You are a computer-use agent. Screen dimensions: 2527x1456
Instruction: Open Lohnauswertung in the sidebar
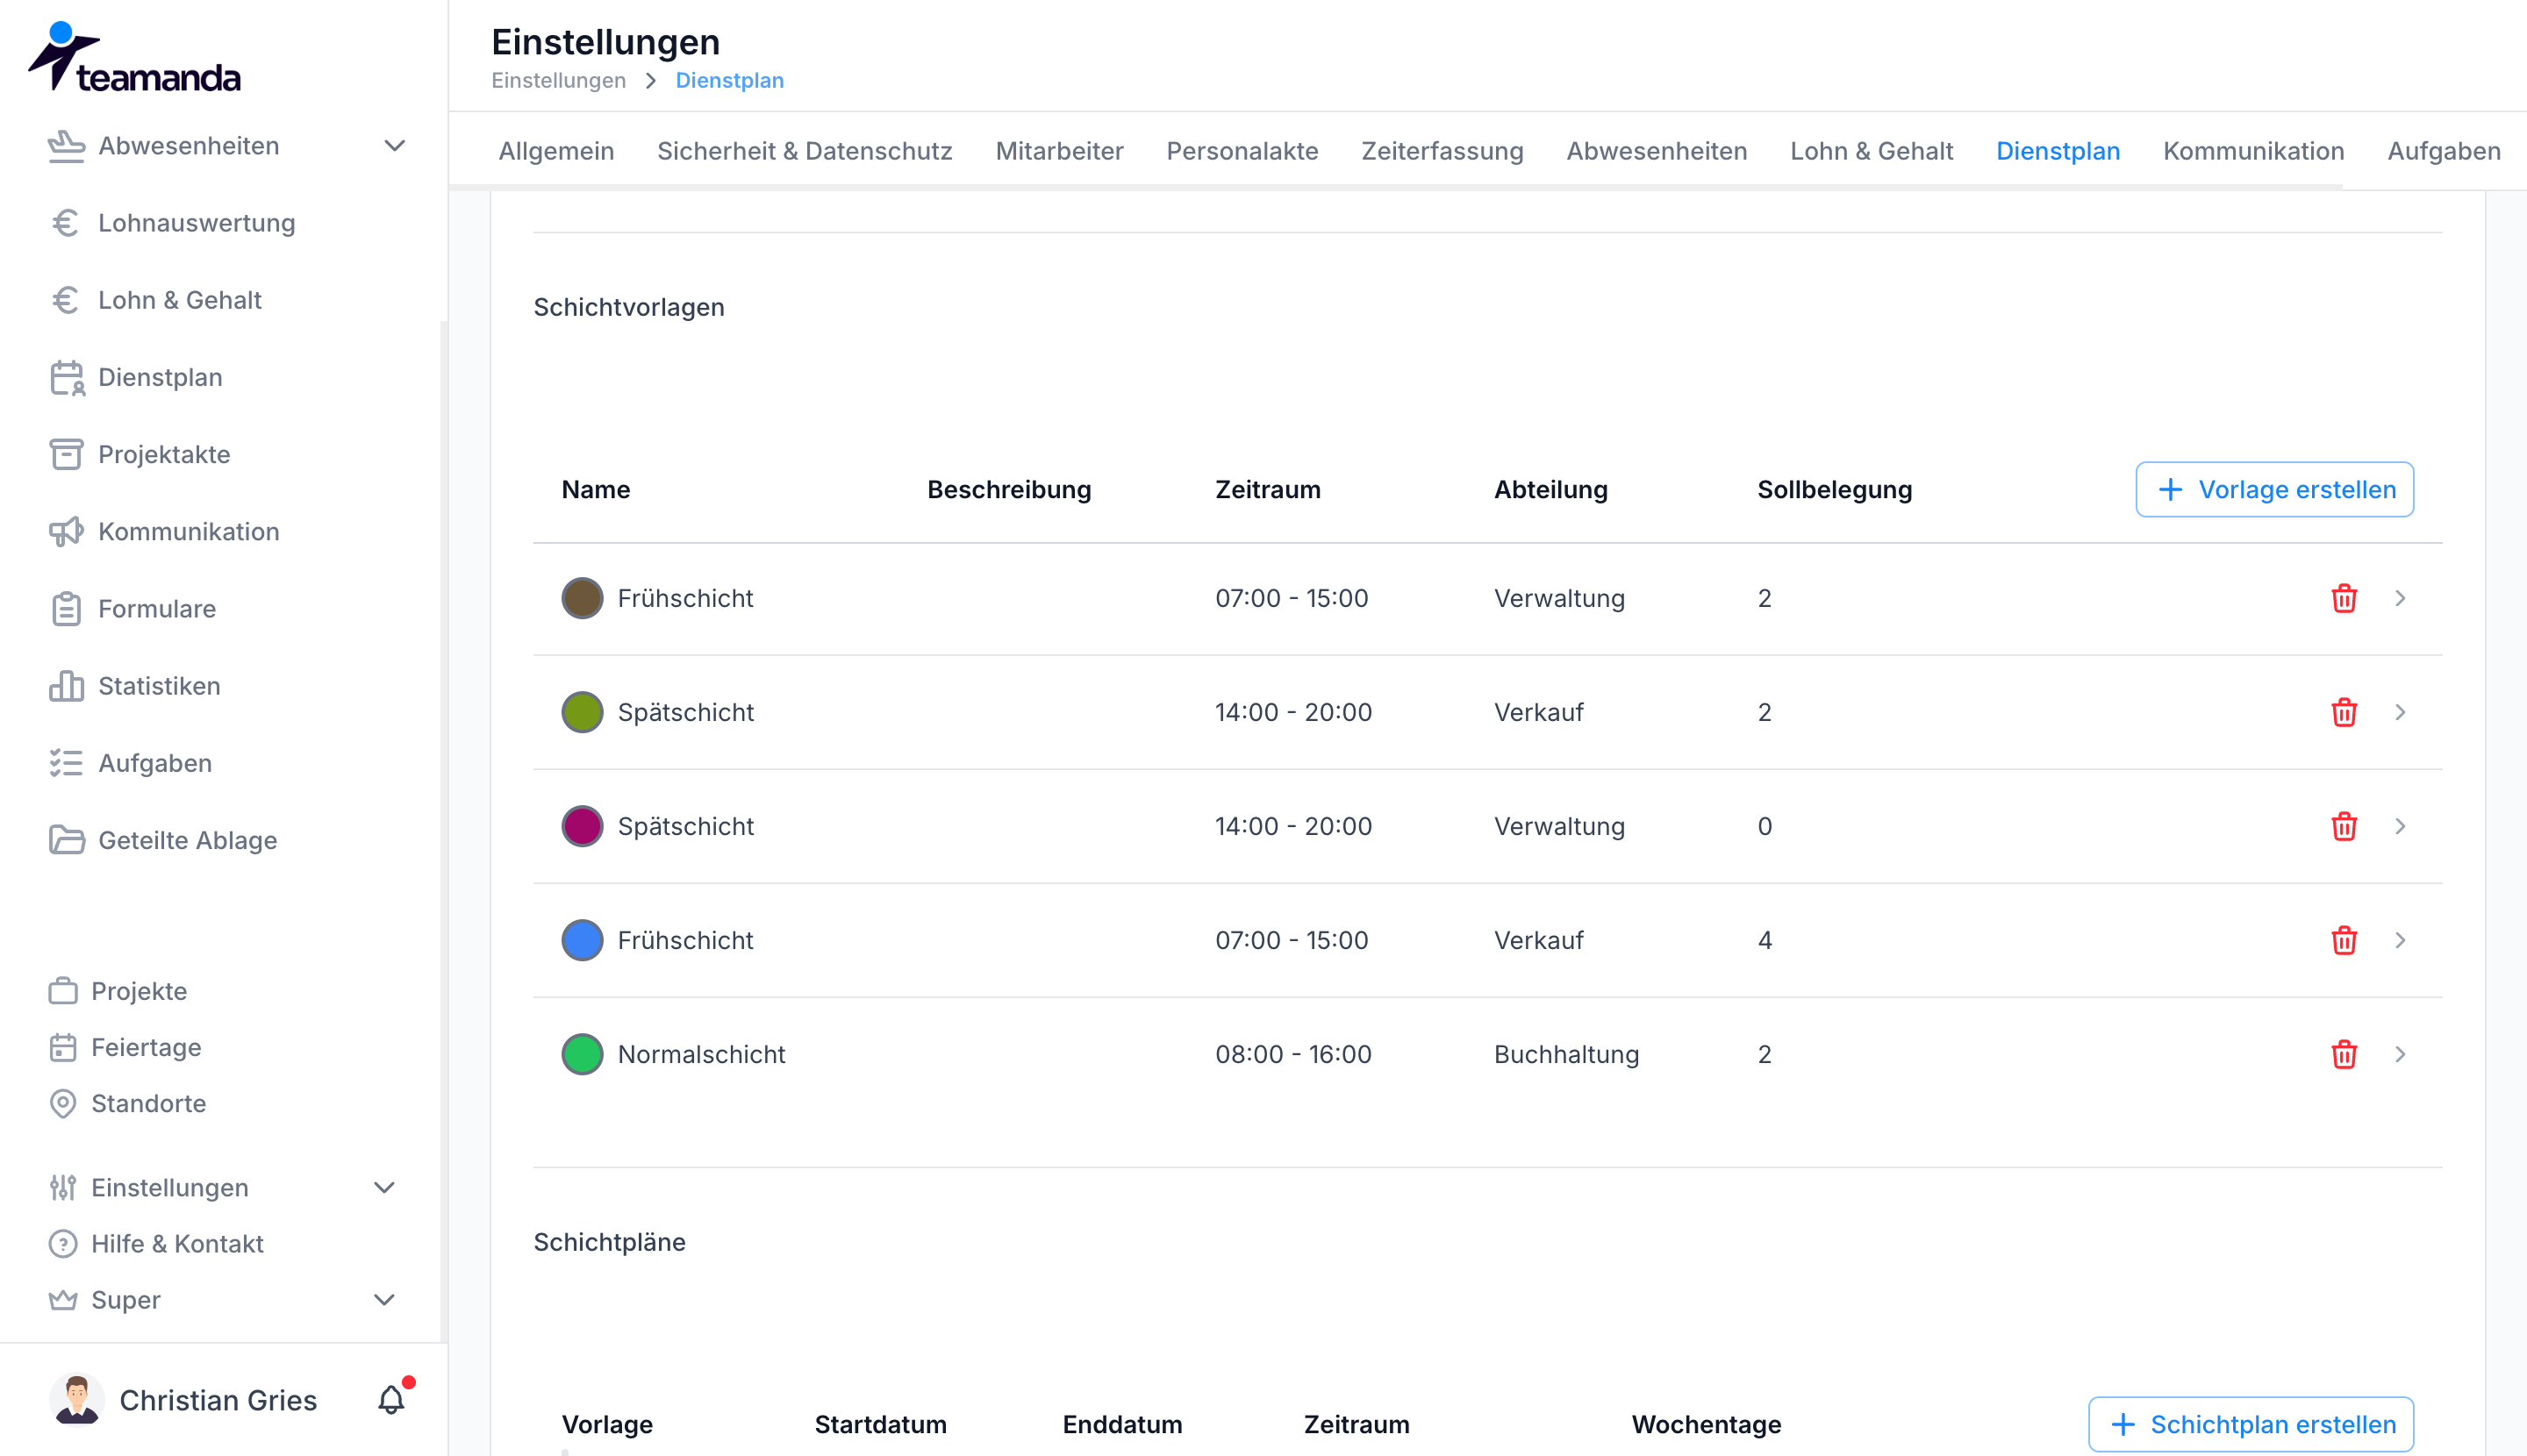click(x=196, y=223)
